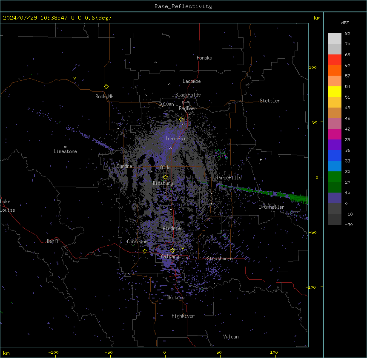This screenshot has height=358, width=367.
Task: Click the Lacombe city label
Action: [x=192, y=81]
